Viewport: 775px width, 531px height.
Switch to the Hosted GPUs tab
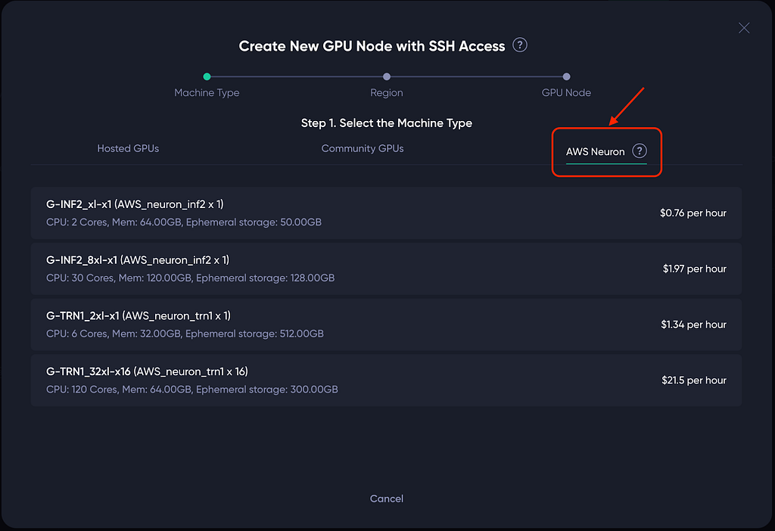(x=128, y=148)
